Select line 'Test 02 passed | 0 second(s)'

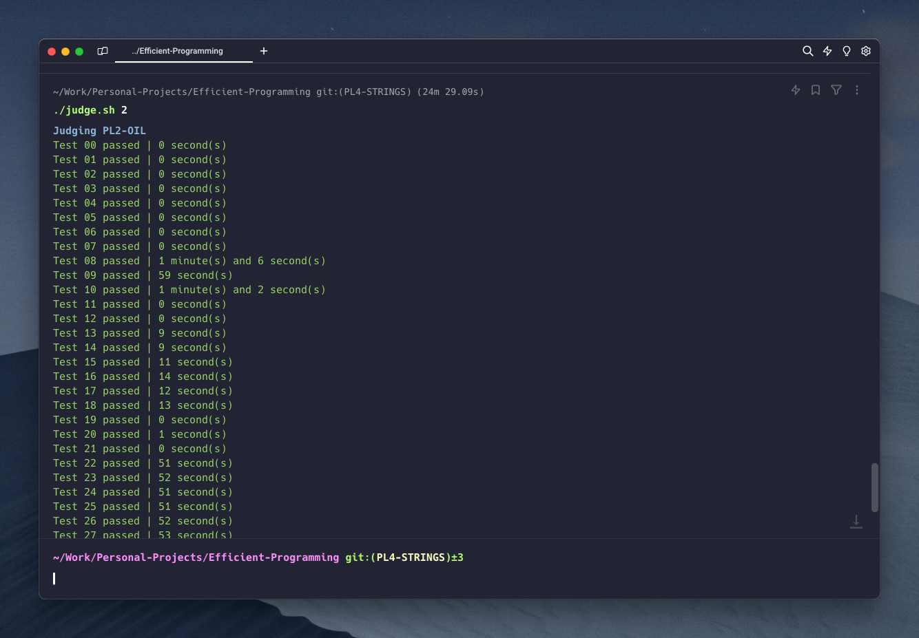coord(140,174)
